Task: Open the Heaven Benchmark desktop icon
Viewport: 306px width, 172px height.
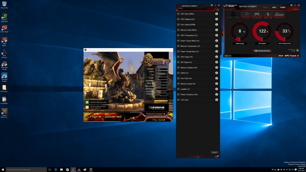Action: pyautogui.click(x=4, y=113)
